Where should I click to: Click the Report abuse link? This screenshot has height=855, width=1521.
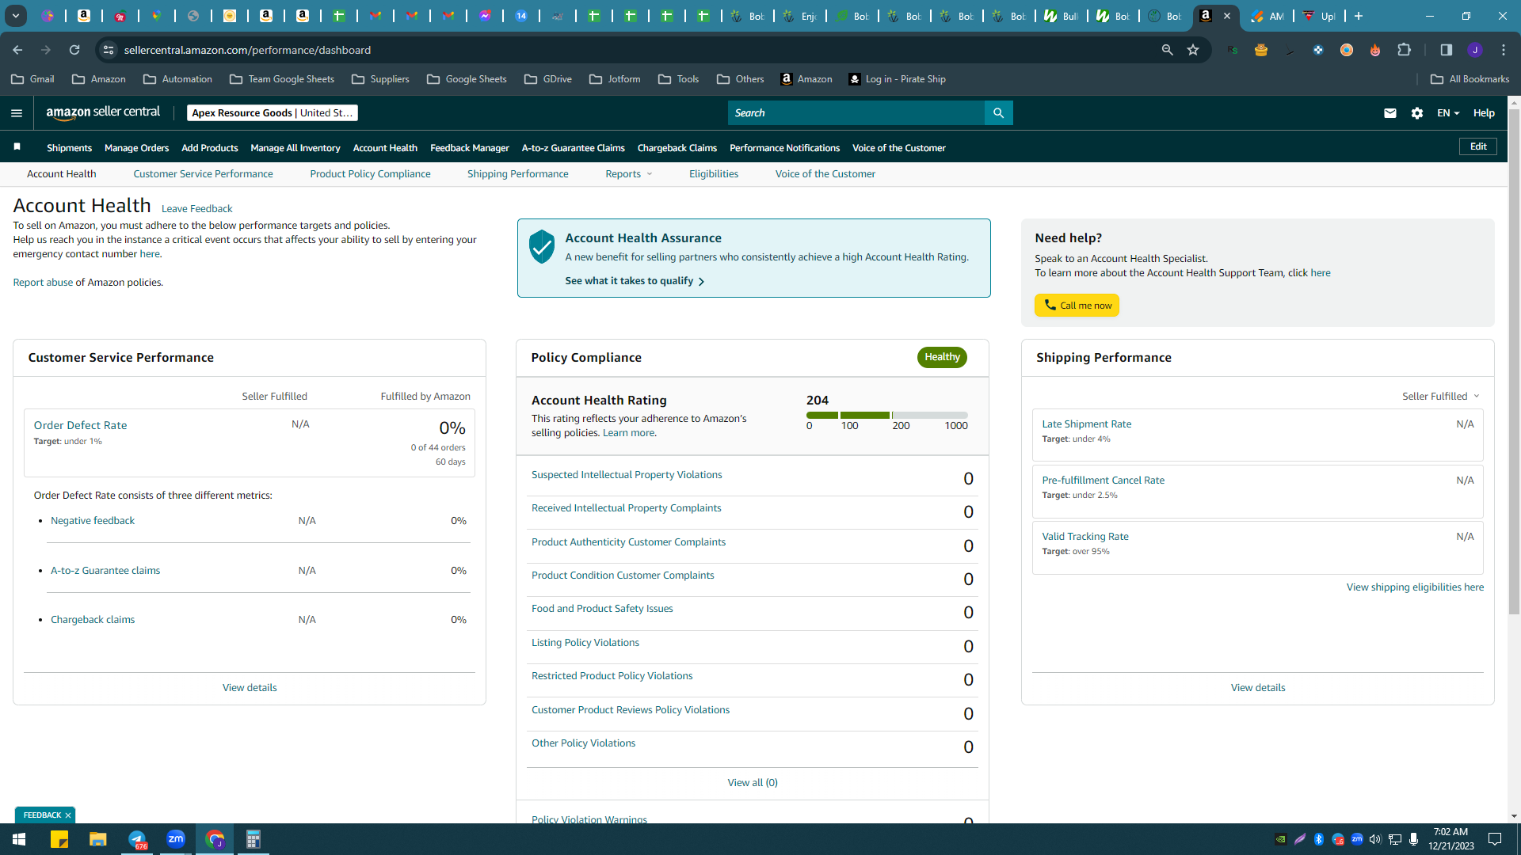(x=43, y=283)
